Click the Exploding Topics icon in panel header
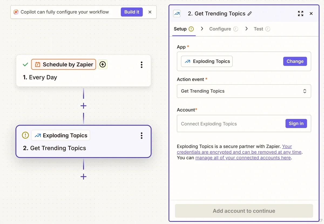This screenshot has height=224, width=324. pos(177,13)
